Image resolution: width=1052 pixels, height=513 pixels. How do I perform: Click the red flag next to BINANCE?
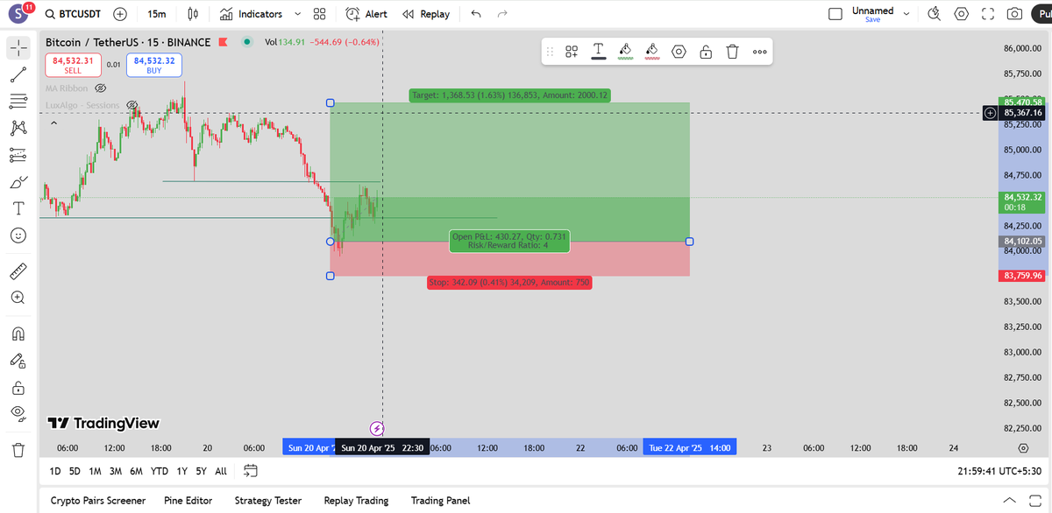224,42
